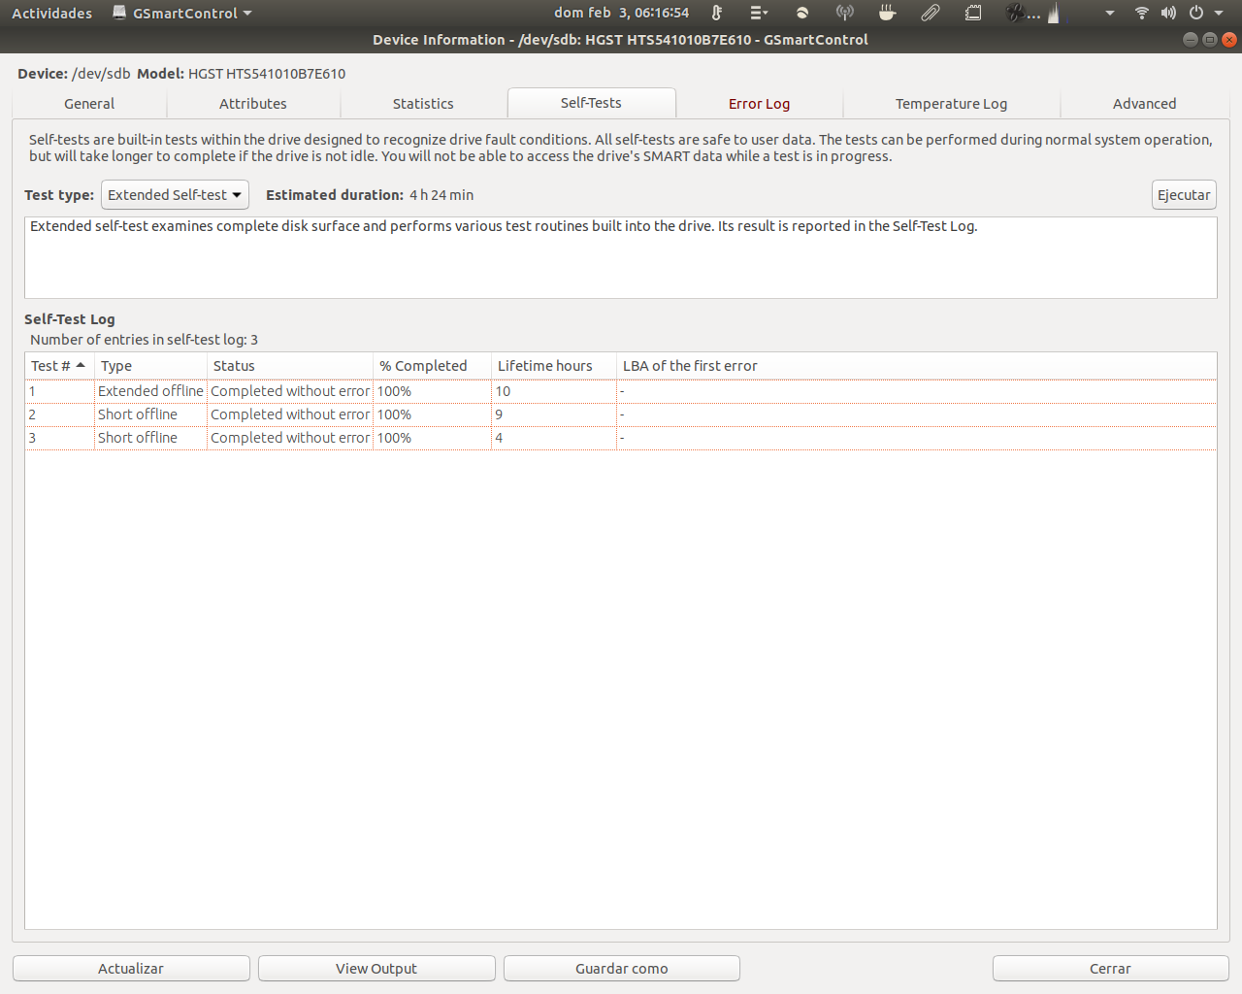
Task: Switch to the Advanced tab
Action: click(x=1144, y=104)
